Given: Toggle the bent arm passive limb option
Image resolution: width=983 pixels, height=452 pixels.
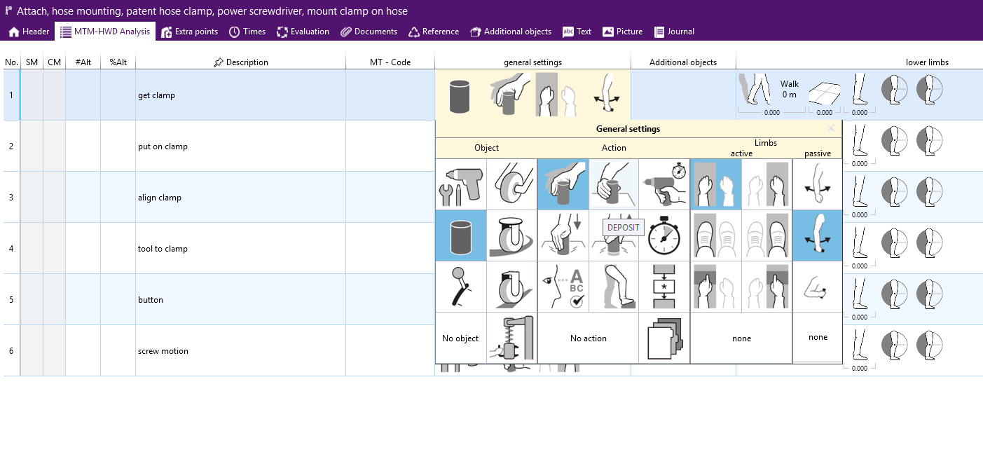Looking at the screenshot, I should point(818,287).
